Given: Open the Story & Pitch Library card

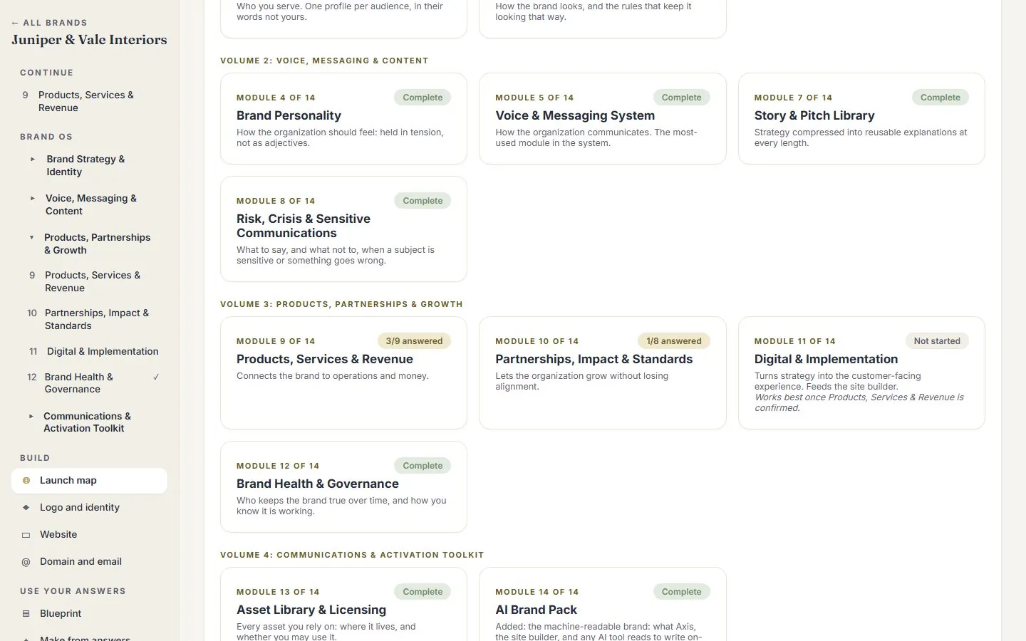Looking at the screenshot, I should pyautogui.click(x=861, y=119).
